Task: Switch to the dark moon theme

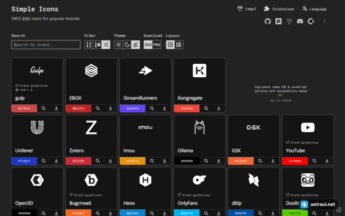Action: [x=127, y=45]
